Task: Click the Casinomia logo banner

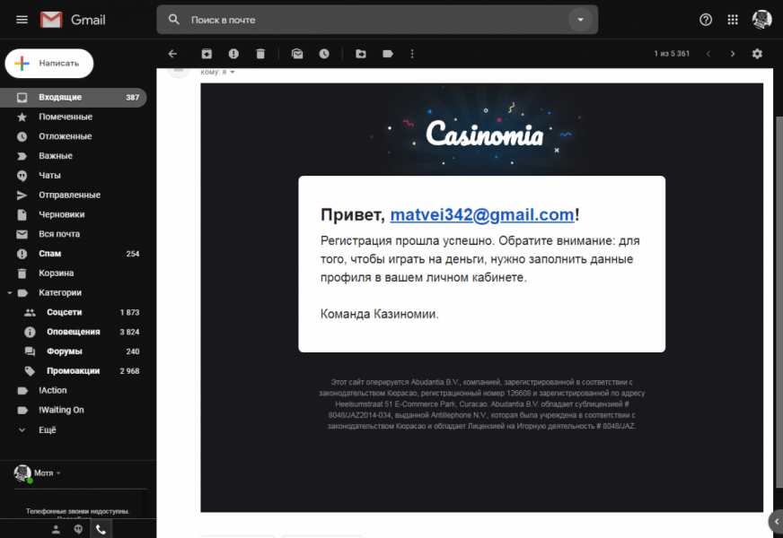Action: pyautogui.click(x=484, y=133)
